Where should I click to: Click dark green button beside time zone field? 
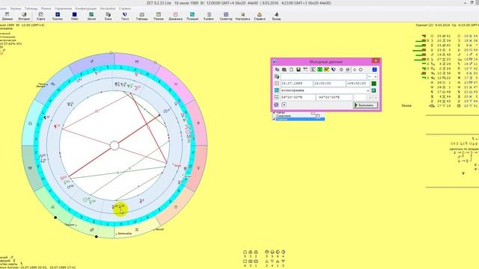[373, 84]
